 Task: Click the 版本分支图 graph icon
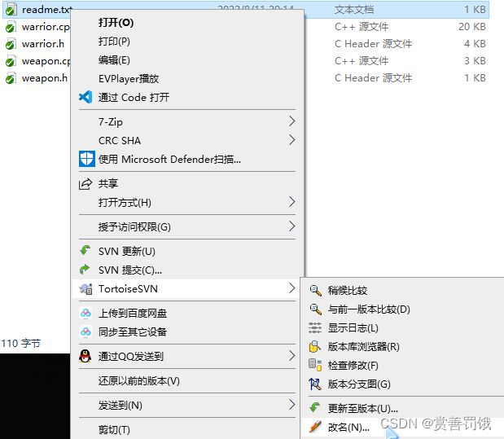coord(315,384)
